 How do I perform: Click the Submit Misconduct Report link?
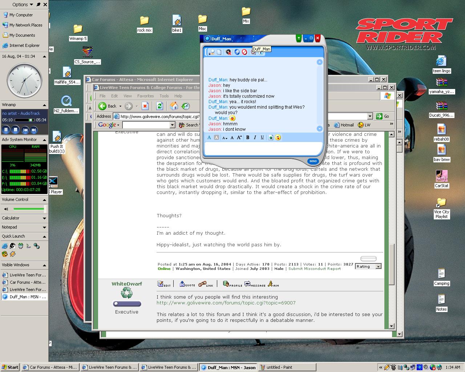[x=315, y=269]
